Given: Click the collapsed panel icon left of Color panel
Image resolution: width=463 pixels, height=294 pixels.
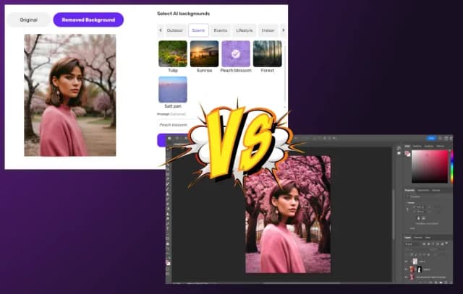Looking at the screenshot, I should click(x=399, y=150).
